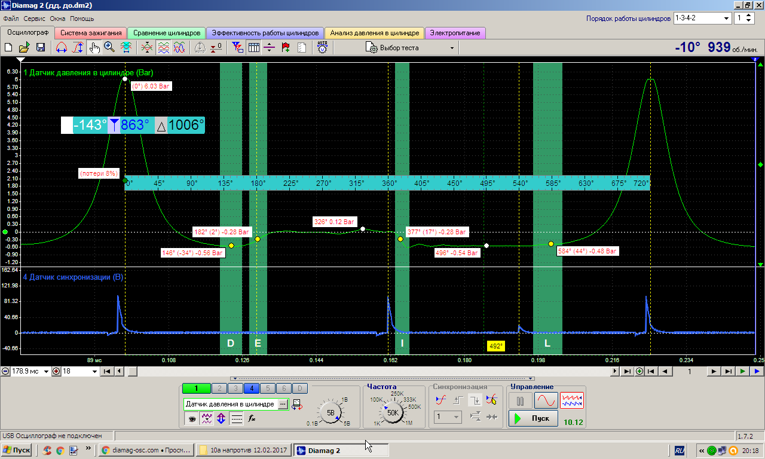
Task: Click the New file icon in toolbar
Action: [x=8, y=48]
